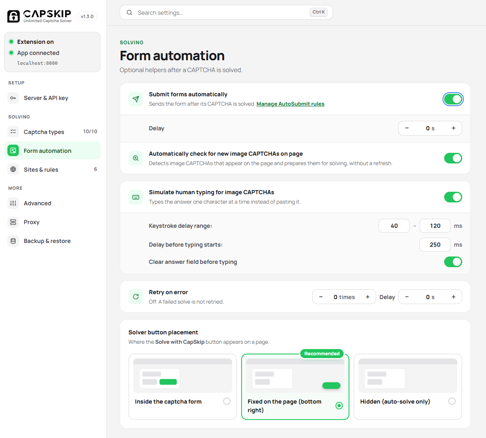This screenshot has height=438, width=486.
Task: Click the green App connected status dot
Action: [x=11, y=52]
